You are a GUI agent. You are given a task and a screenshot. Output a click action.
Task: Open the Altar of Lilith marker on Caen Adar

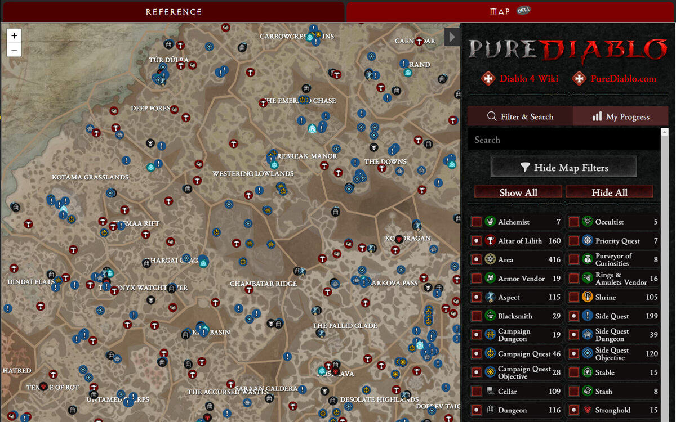coord(419,41)
